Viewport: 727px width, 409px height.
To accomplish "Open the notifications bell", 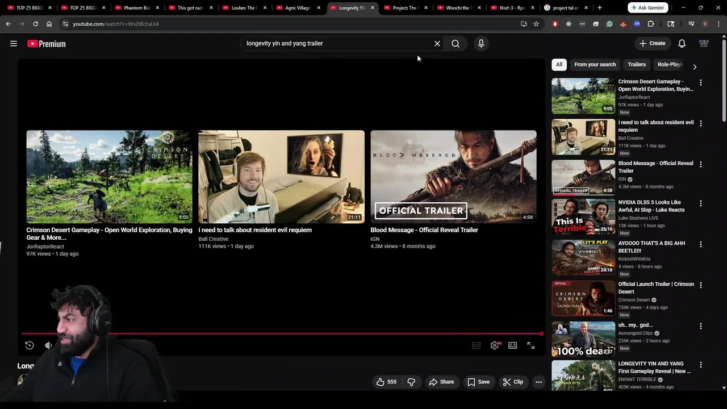I will click(682, 44).
